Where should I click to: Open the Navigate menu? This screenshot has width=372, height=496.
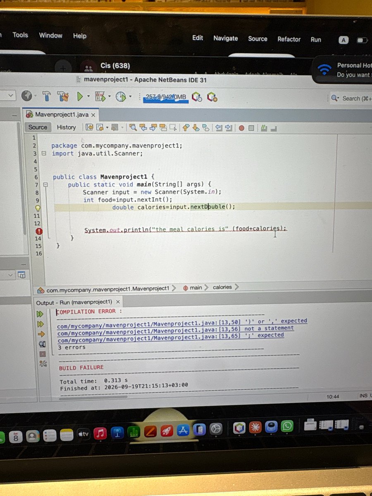226,38
